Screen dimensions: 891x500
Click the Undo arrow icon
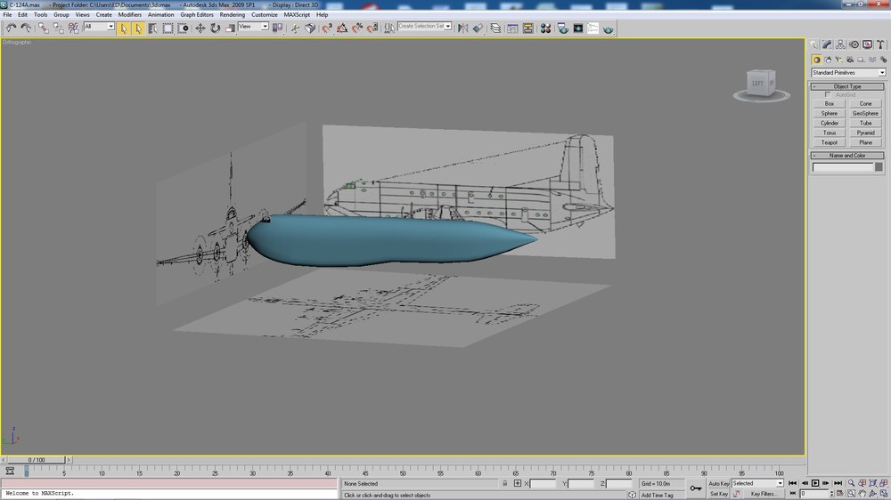pos(11,28)
